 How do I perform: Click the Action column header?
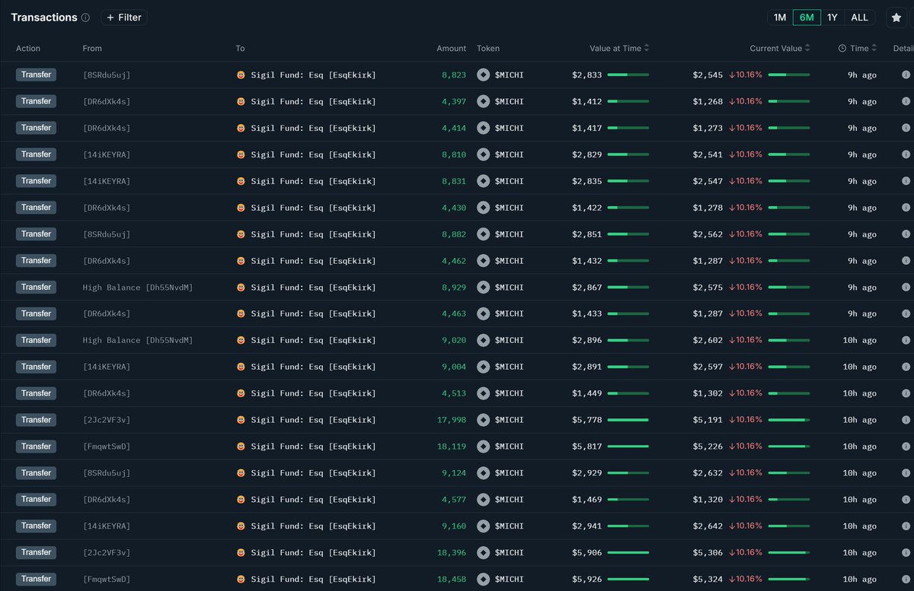coord(28,49)
